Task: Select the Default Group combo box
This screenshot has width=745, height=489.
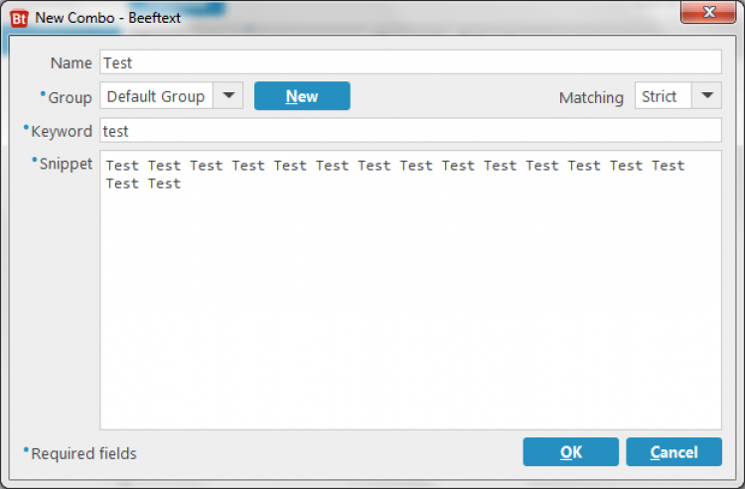Action: [x=172, y=96]
